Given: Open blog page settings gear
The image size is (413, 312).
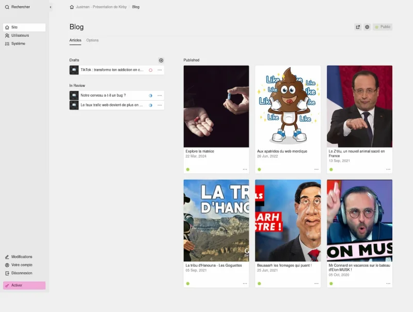Looking at the screenshot, I should [x=367, y=27].
